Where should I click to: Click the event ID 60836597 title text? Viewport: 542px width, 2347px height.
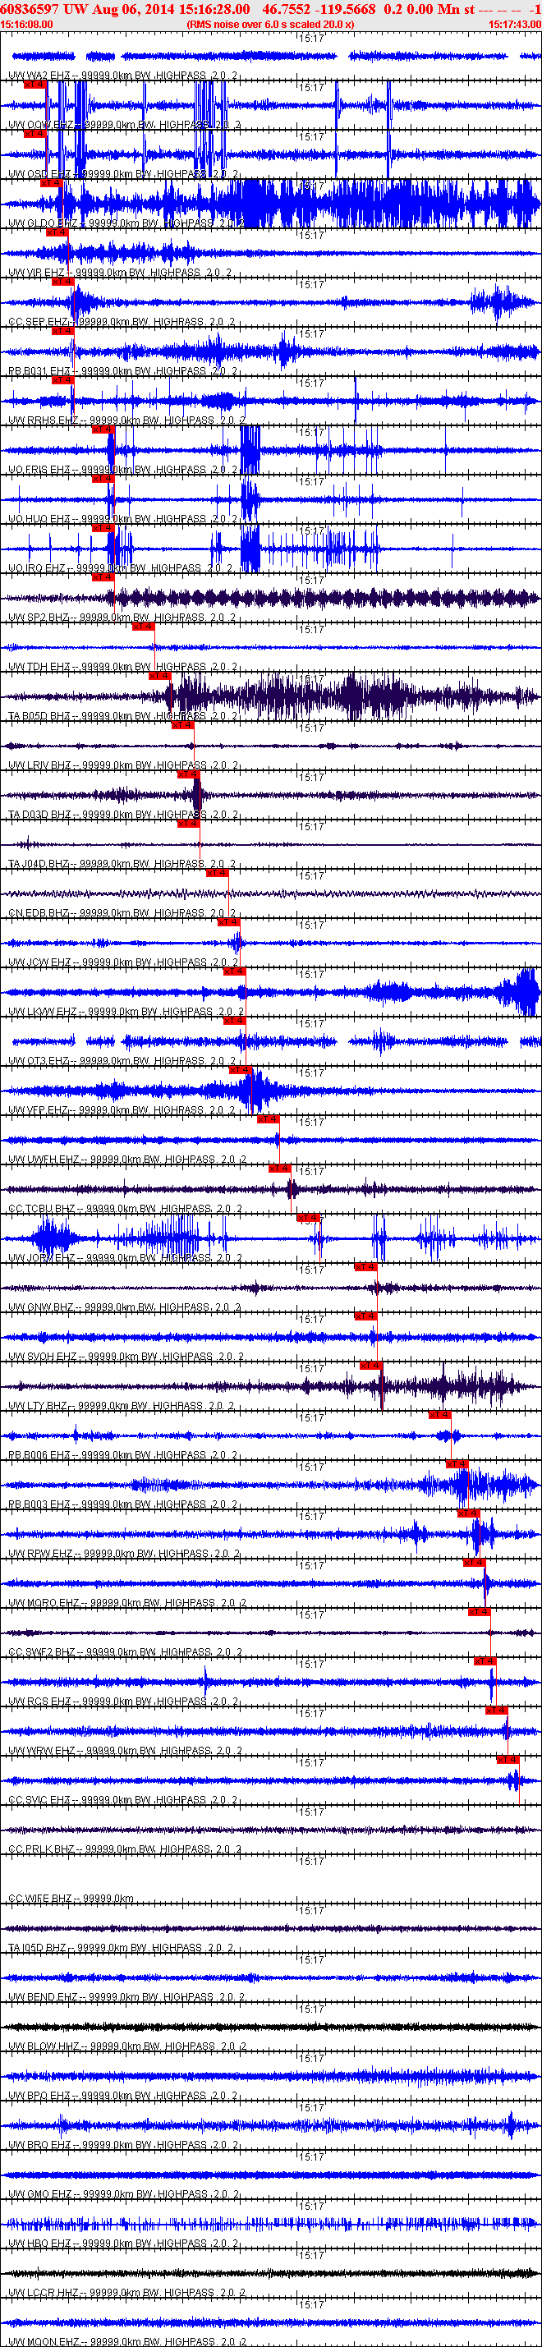(30, 9)
